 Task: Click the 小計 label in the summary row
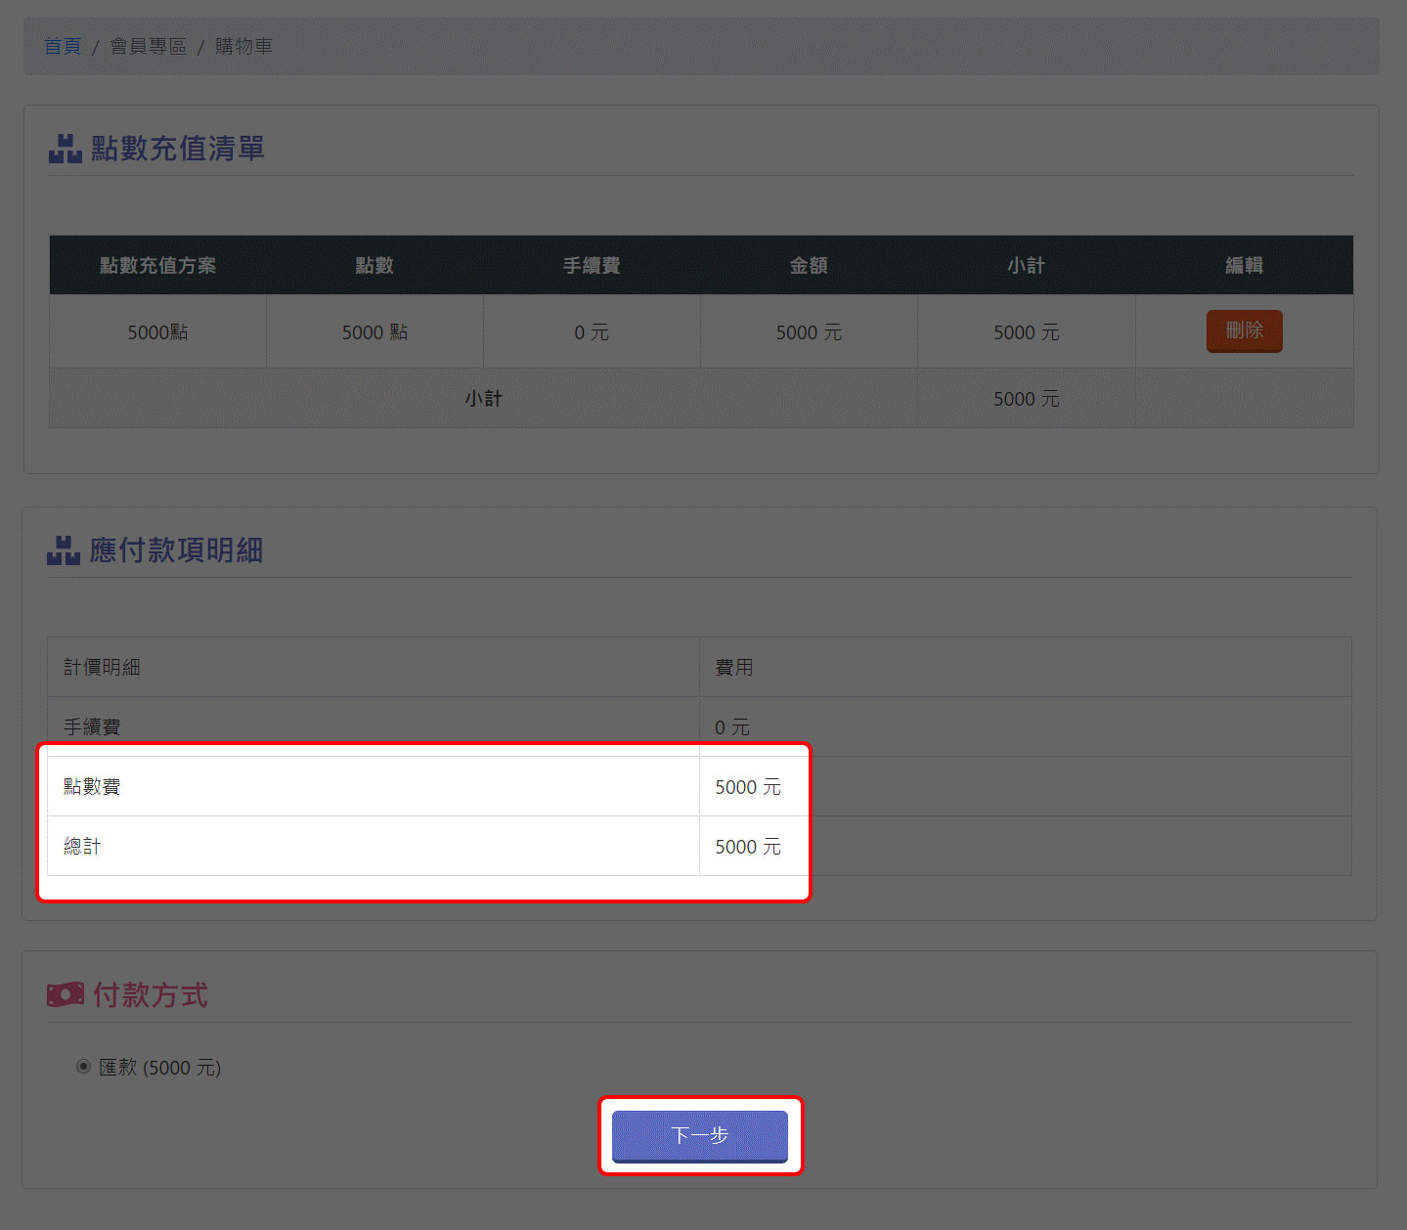tap(483, 398)
